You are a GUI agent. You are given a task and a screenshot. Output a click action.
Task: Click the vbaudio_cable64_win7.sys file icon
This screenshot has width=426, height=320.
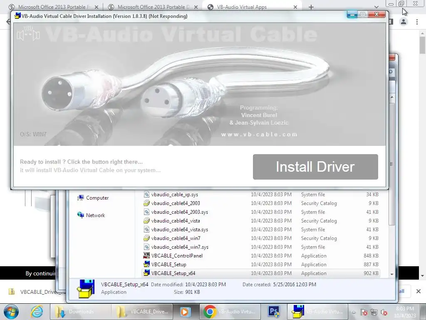[146, 247]
